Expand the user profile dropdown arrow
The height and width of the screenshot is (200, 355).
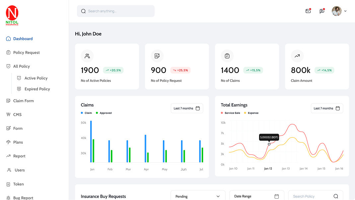click(x=345, y=11)
